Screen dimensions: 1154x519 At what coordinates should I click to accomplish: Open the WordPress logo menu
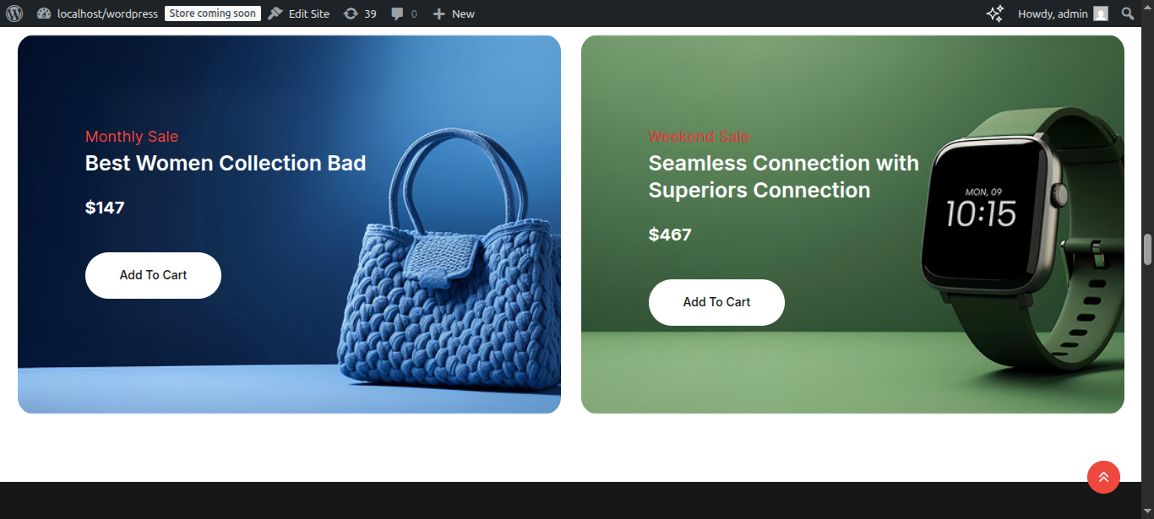(x=14, y=14)
